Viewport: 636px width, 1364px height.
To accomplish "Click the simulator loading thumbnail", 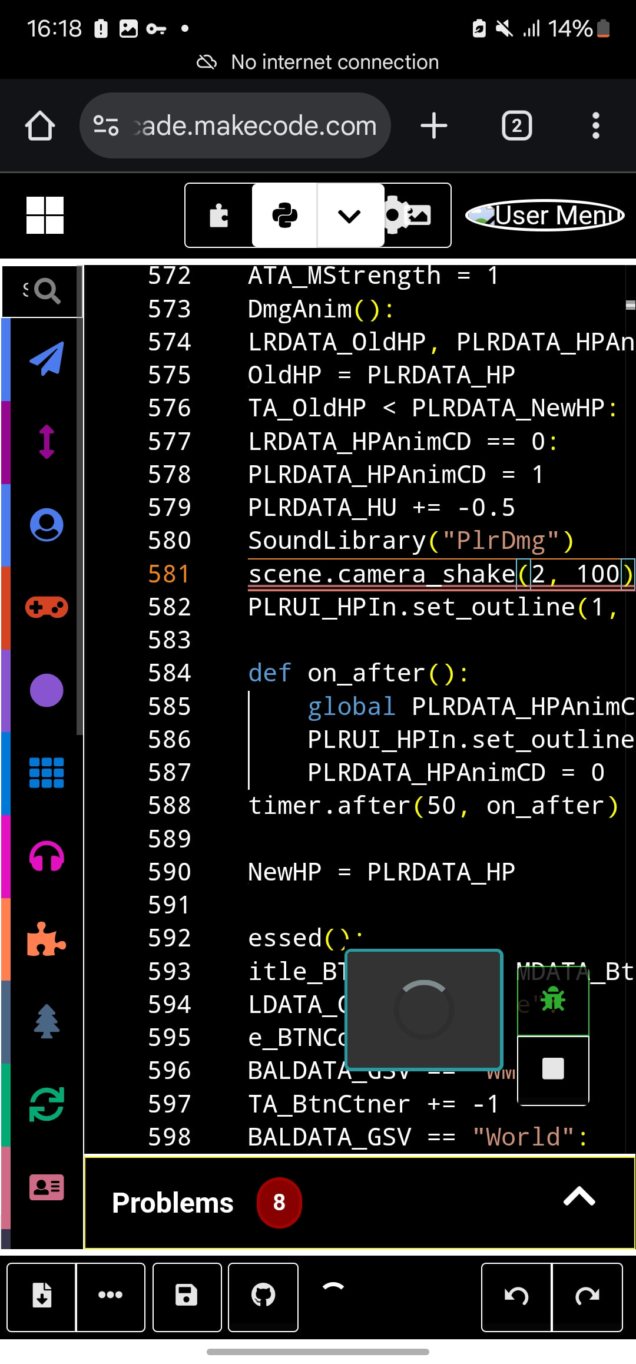I will tap(424, 1009).
